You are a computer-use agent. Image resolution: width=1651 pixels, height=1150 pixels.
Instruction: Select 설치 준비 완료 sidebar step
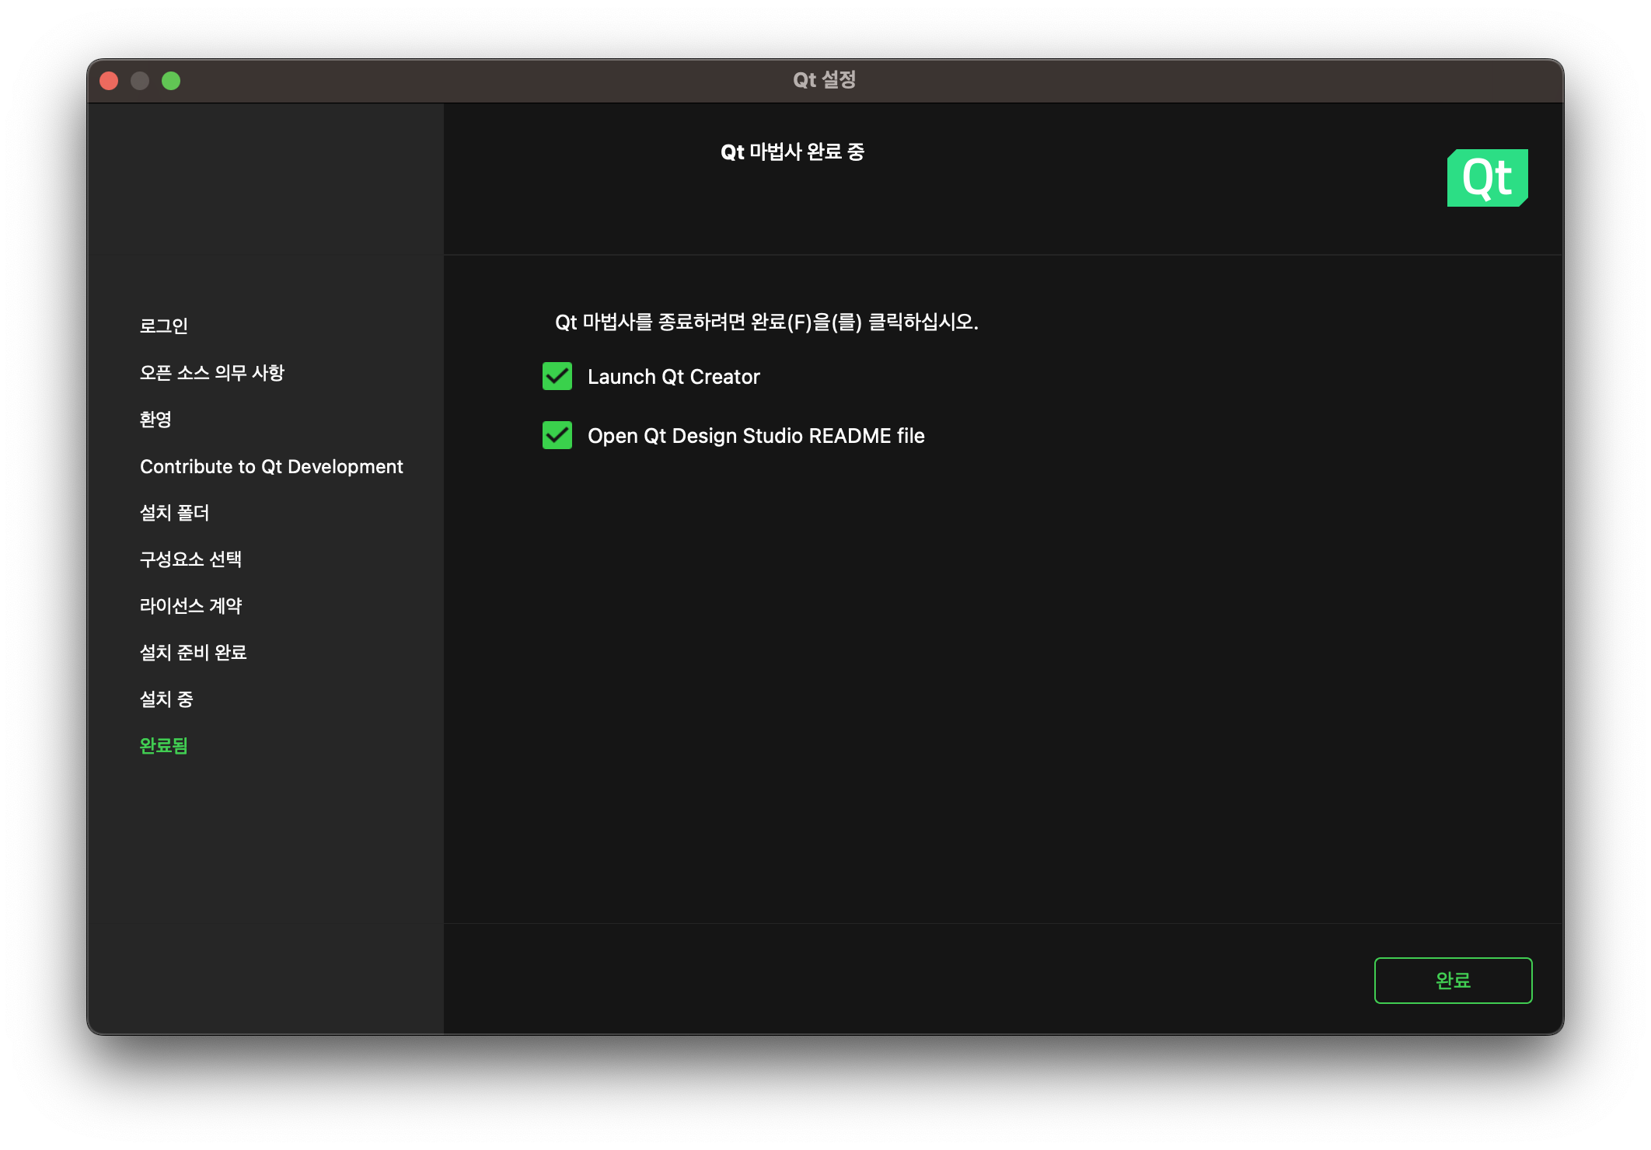[193, 653]
